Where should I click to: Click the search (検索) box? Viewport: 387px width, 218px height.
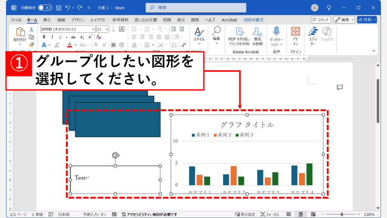pos(196,8)
